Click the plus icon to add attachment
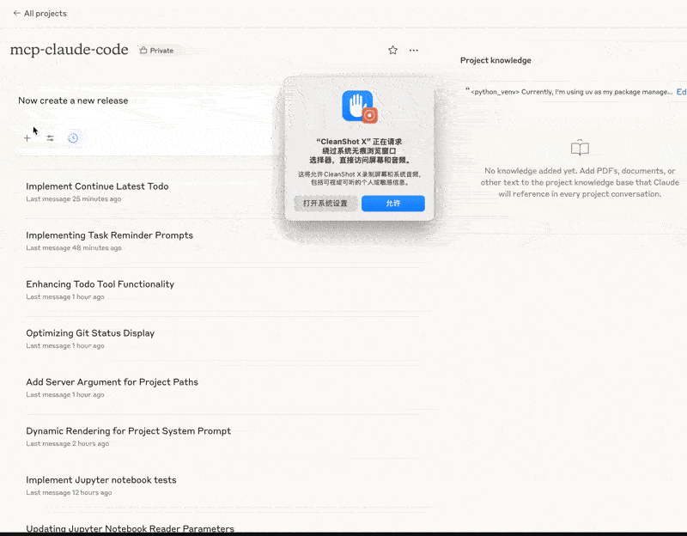This screenshot has height=536, width=687. tap(27, 138)
